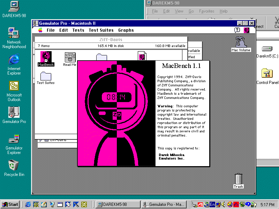
Task: Click the Cut toolbar button in DAREKM5-98
Action: click(x=276, y=23)
